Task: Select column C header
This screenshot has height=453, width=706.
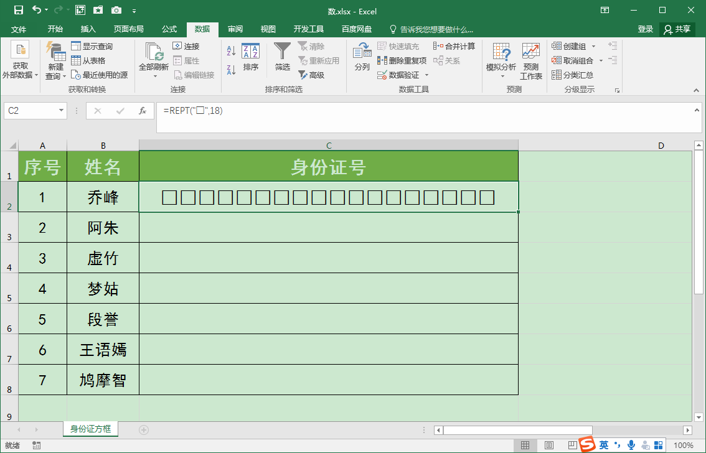Action: 329,146
